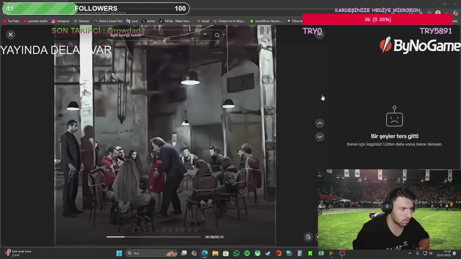Open File Explorer from taskbar
The width and height of the screenshot is (461, 259).
[215, 253]
